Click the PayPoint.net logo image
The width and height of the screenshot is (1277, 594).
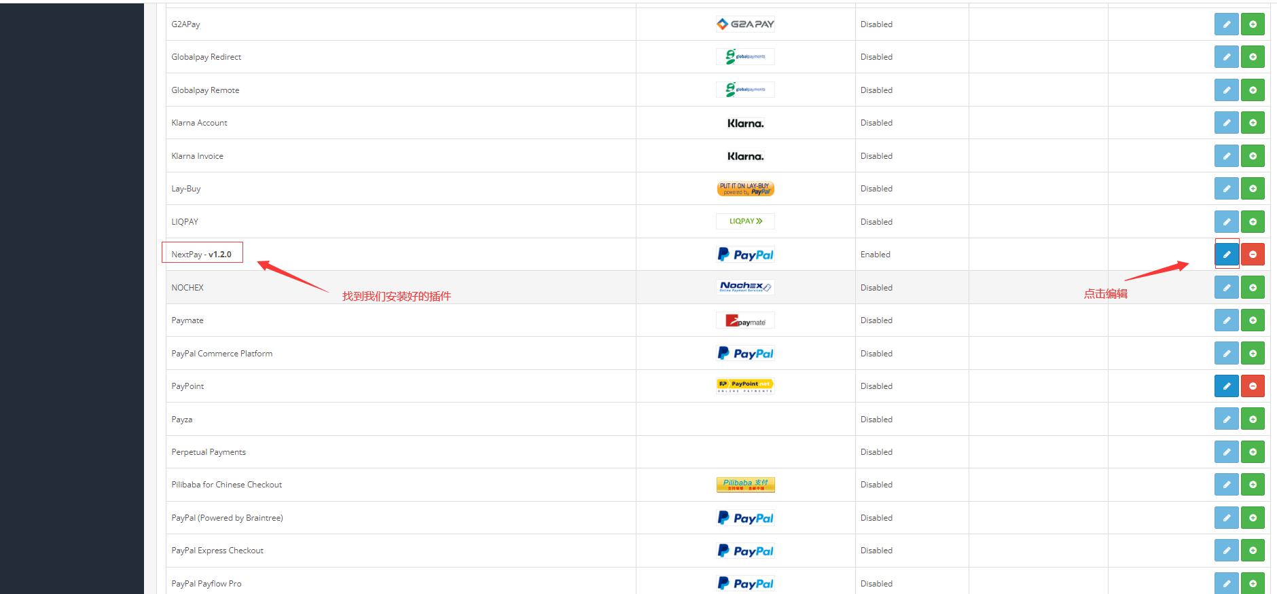point(745,386)
